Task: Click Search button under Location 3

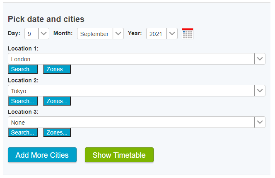Action: coord(23,132)
